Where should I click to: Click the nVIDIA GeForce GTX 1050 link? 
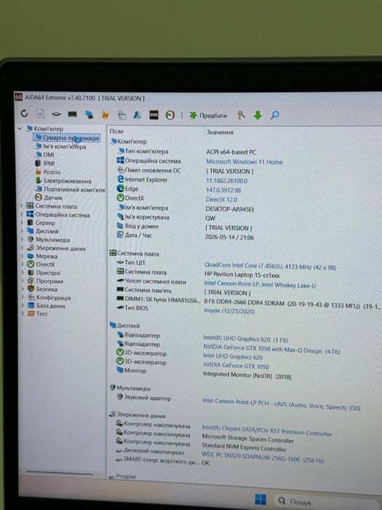[236, 366]
